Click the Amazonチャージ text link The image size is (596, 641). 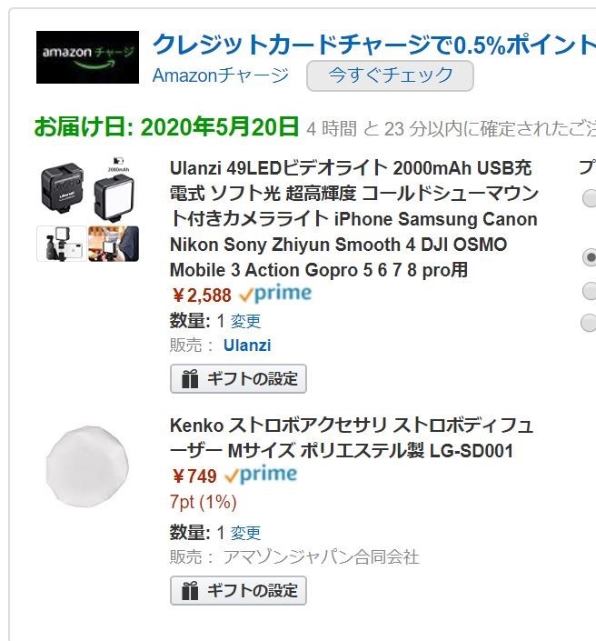[x=220, y=75]
